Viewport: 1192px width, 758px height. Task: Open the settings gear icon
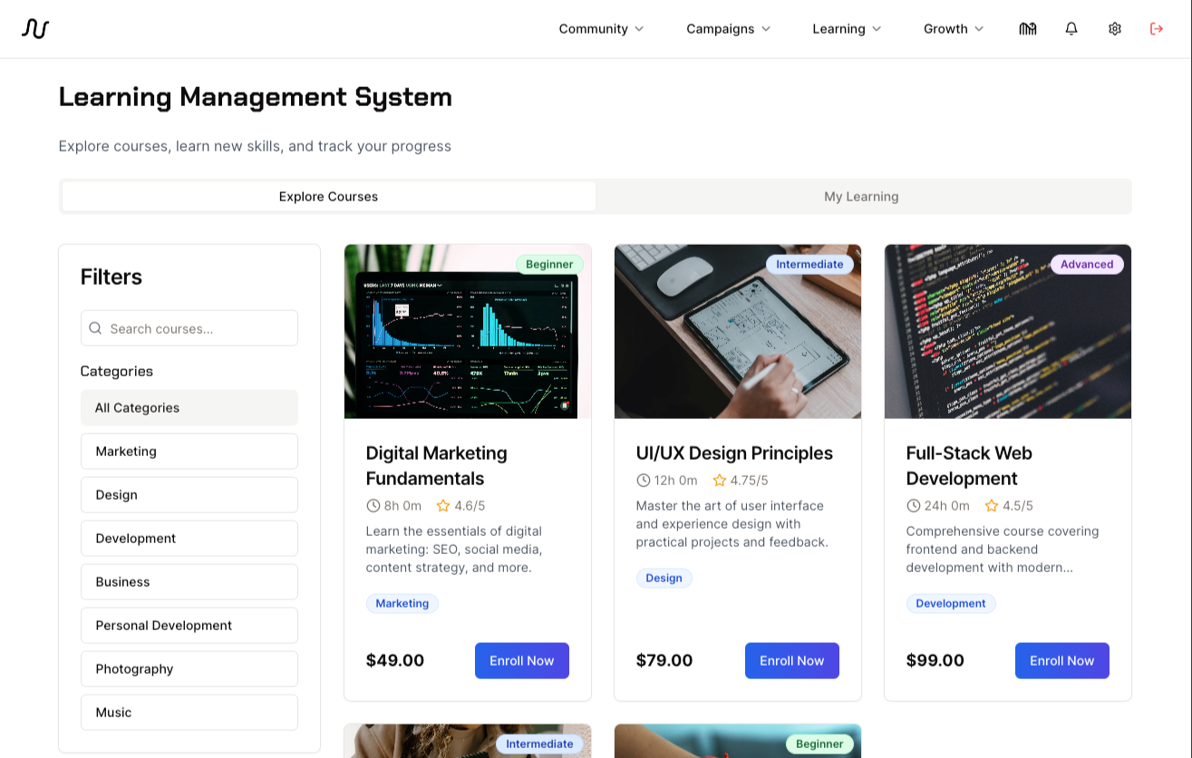tap(1115, 29)
